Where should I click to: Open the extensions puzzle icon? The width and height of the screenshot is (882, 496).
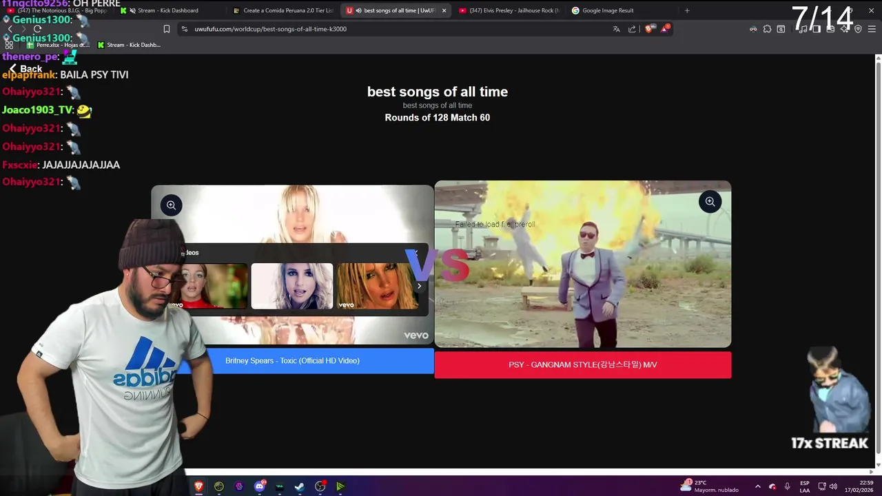coord(767,29)
